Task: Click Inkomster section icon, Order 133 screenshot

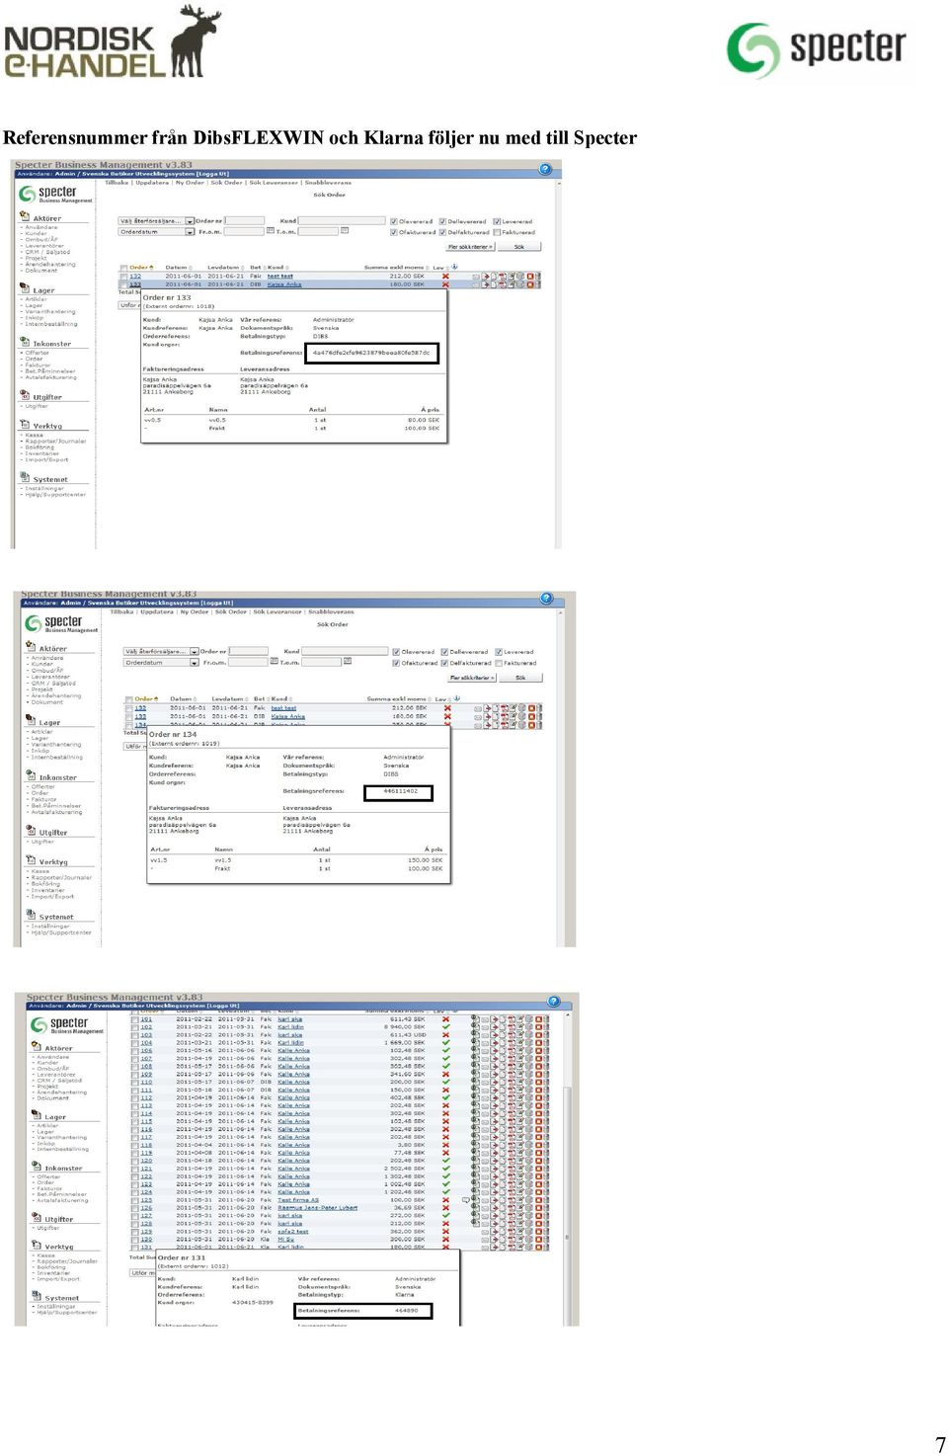Action: pyautogui.click(x=25, y=342)
